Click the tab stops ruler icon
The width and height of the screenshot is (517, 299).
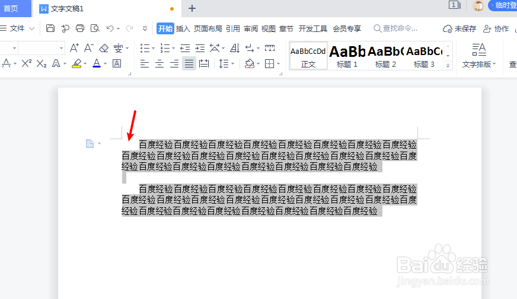[x=270, y=48]
